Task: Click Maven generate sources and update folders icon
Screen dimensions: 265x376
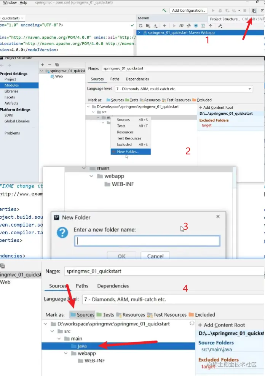Action: [148, 25]
